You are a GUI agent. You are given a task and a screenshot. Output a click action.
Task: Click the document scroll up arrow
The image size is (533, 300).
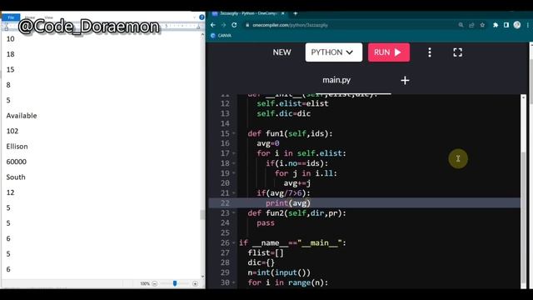[x=202, y=35]
